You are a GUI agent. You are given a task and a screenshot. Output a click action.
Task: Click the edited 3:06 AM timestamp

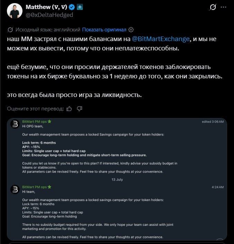[x=213, y=122]
